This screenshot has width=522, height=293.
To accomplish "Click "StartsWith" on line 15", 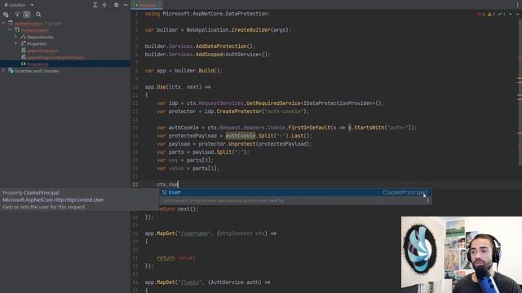I will click(x=369, y=128).
